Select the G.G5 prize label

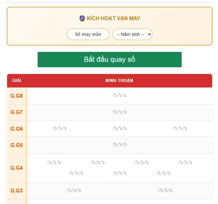[16, 145]
